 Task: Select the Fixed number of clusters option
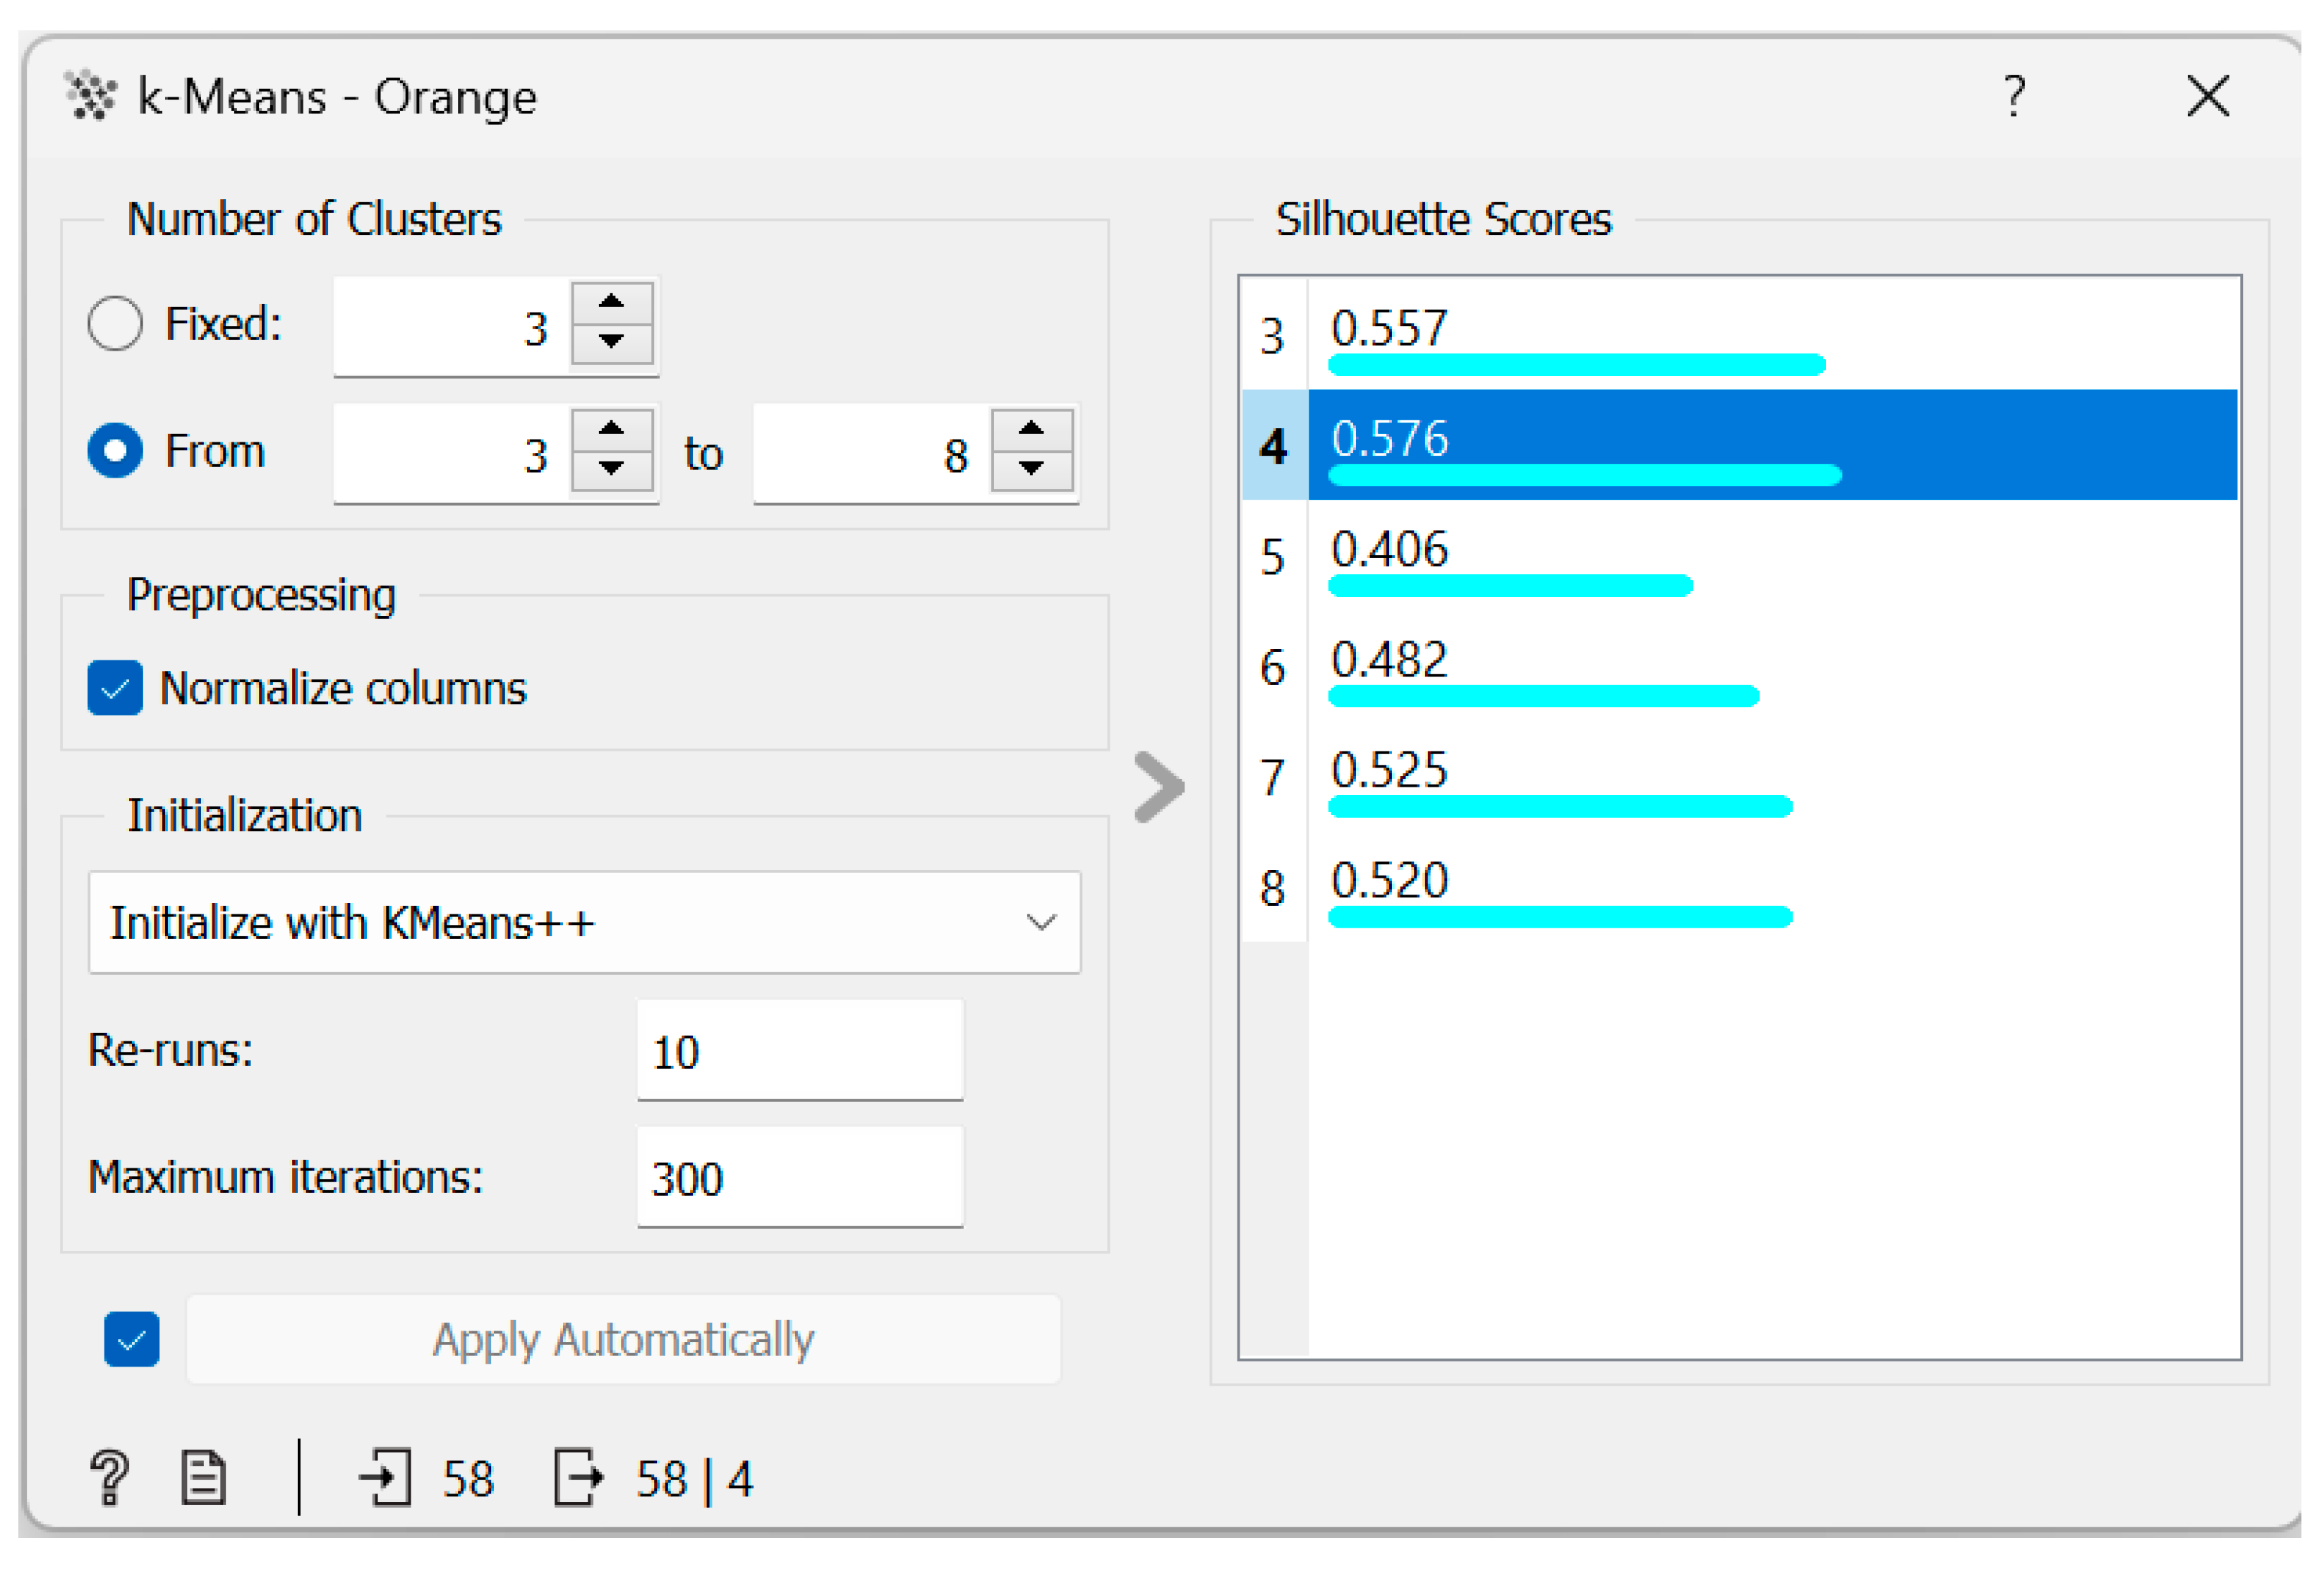(x=115, y=324)
